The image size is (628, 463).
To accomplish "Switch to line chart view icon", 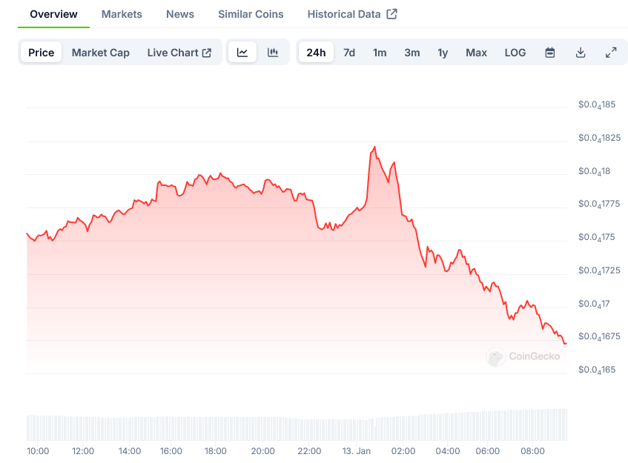I will pyautogui.click(x=242, y=53).
